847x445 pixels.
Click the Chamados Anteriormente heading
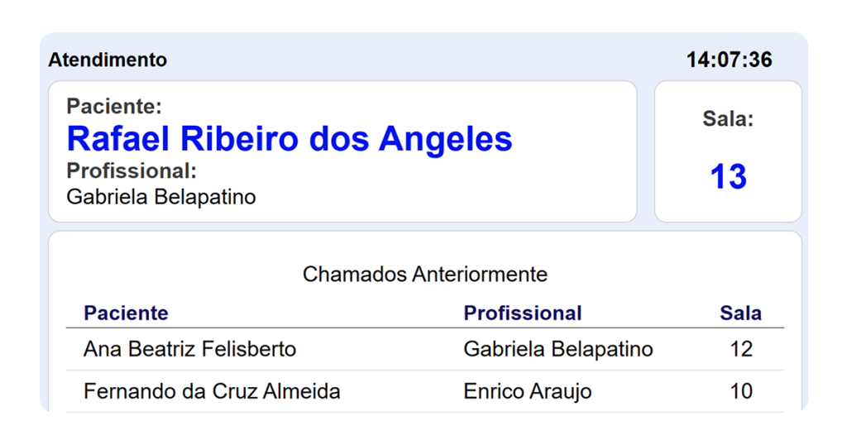tap(424, 275)
